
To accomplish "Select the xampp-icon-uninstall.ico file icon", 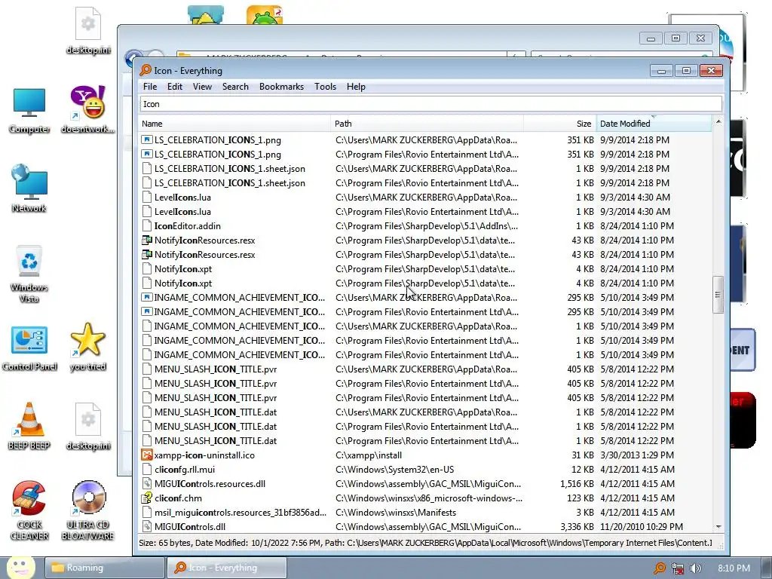I will tap(147, 455).
